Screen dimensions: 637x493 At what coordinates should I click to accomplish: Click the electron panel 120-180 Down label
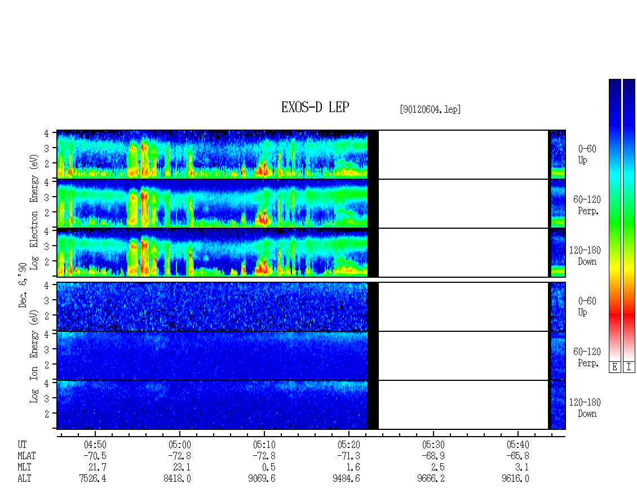point(585,256)
